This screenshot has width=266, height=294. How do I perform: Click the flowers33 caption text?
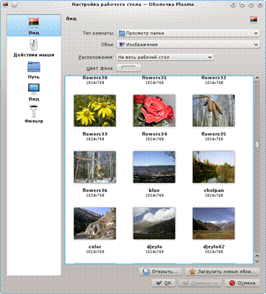coord(95,134)
